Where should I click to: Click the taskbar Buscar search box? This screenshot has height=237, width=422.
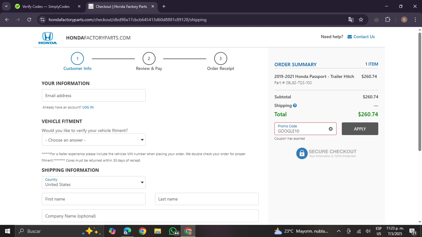click(59, 231)
